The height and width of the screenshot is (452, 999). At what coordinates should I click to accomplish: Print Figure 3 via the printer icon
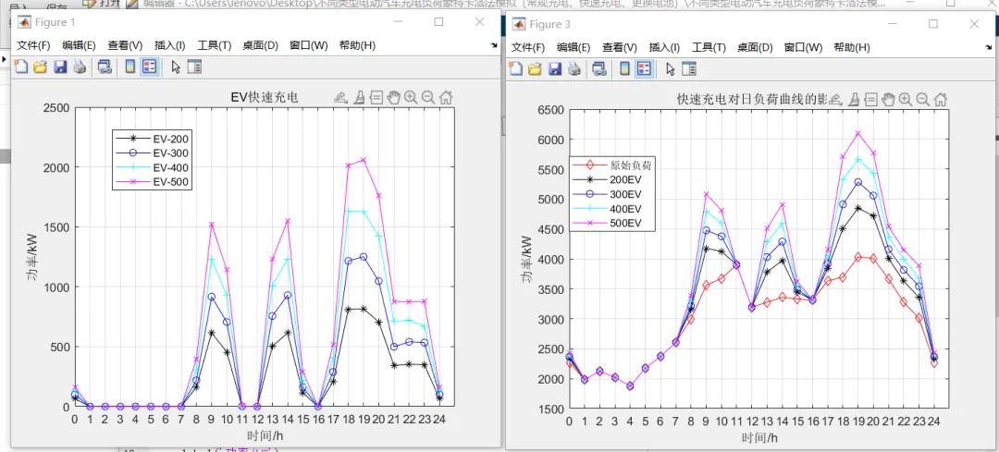click(574, 68)
